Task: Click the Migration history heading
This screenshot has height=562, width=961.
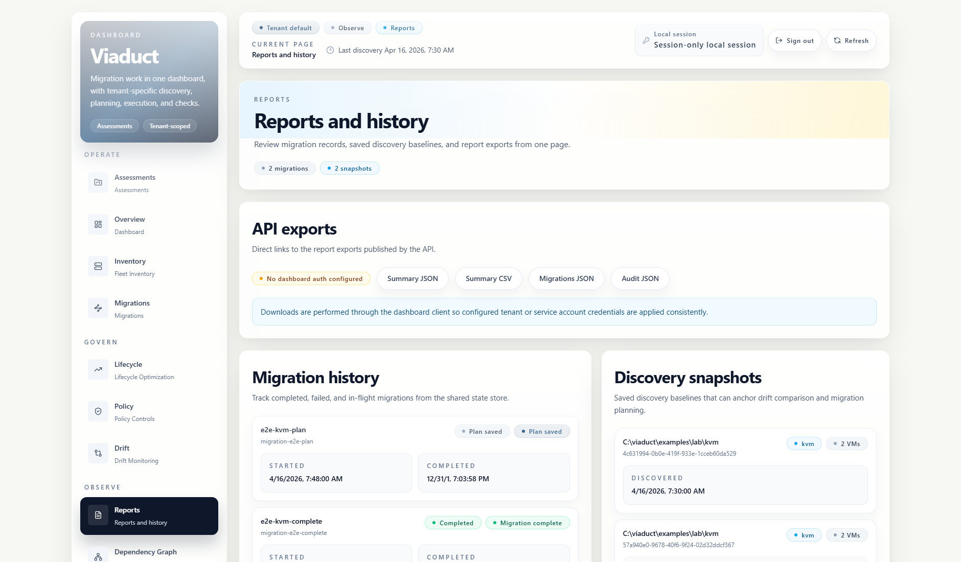Action: click(x=316, y=378)
